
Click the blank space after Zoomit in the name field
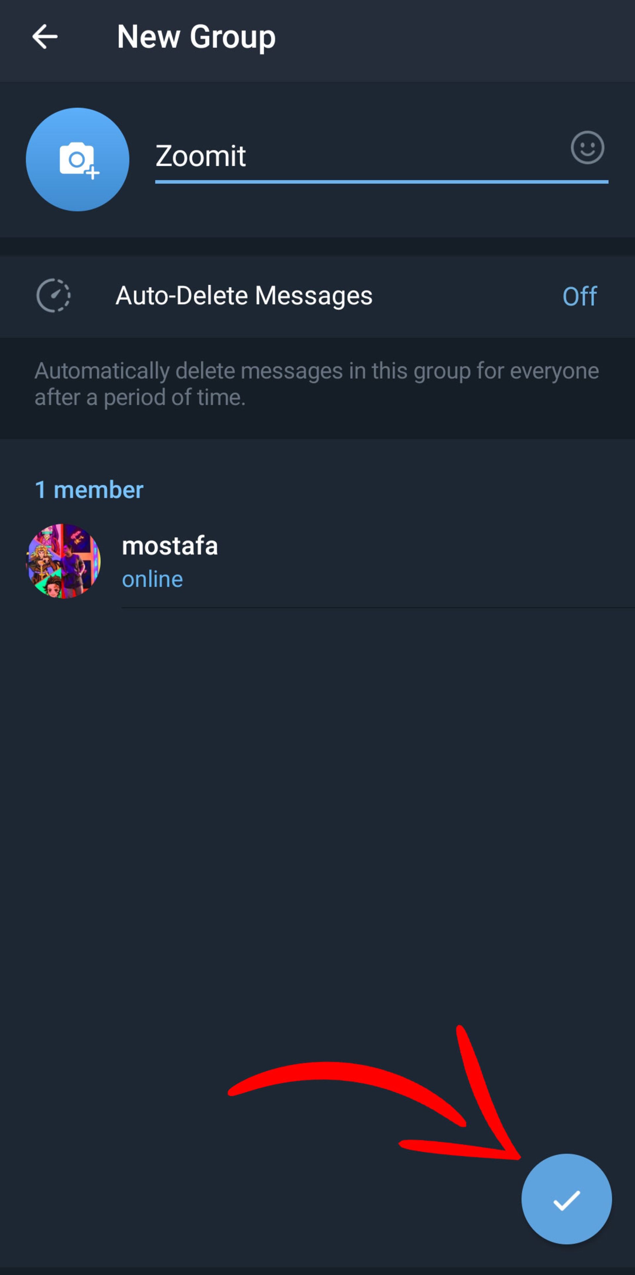tap(405, 156)
